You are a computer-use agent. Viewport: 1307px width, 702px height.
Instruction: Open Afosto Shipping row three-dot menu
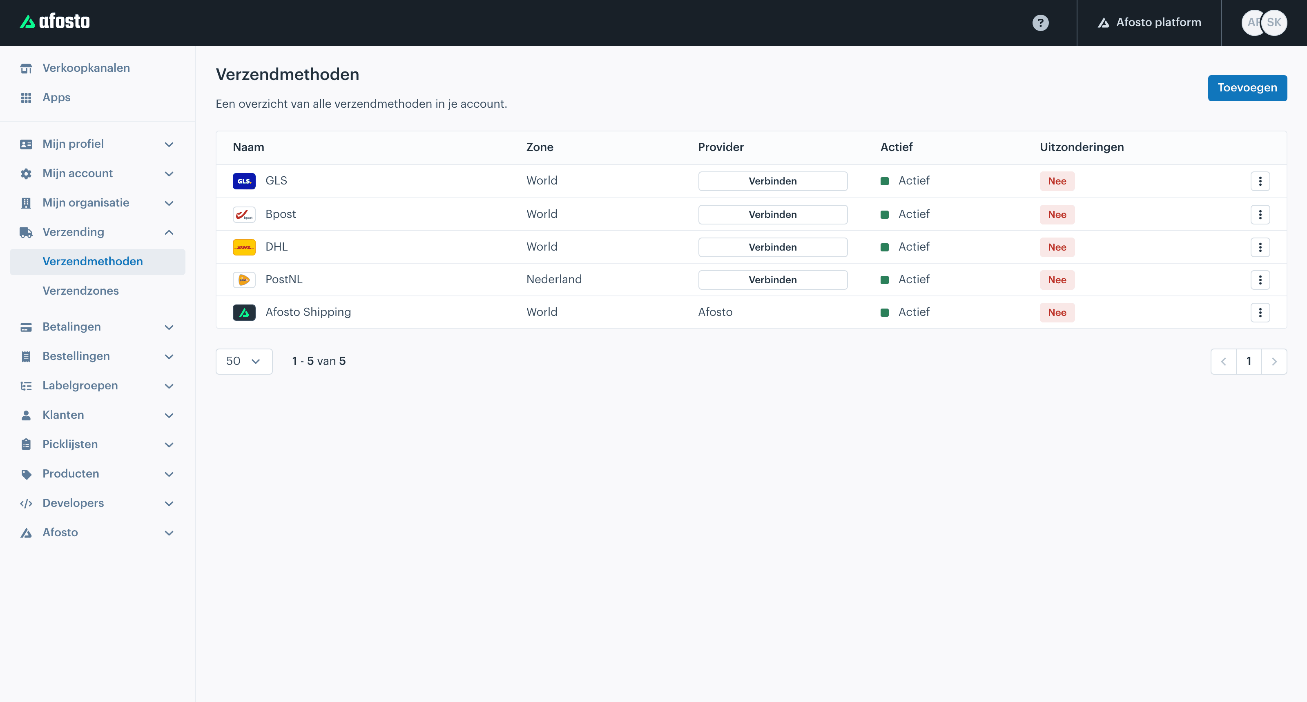1260,312
